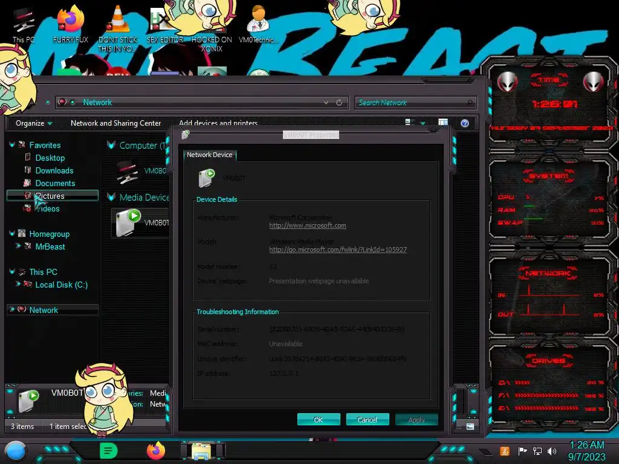Switch to the Network Device tab
The image size is (619, 464).
click(210, 155)
